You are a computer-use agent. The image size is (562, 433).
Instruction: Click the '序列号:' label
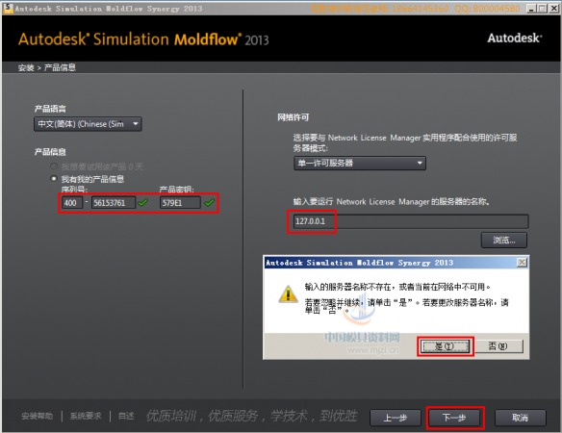(74, 190)
